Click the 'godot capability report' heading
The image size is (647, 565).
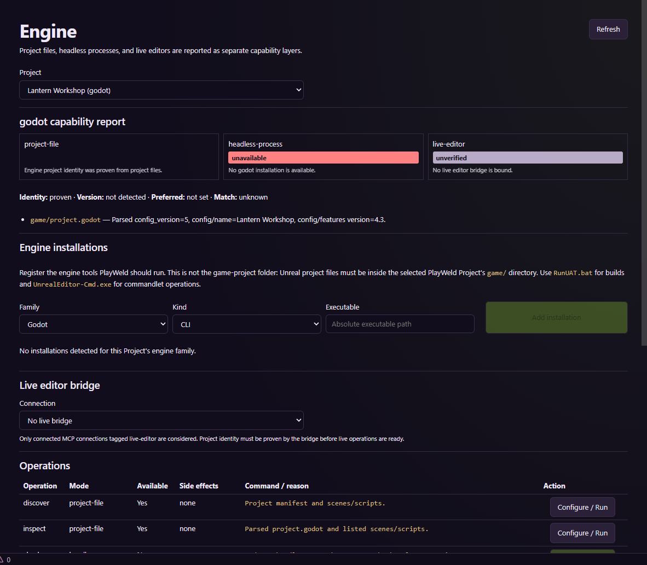tap(72, 121)
